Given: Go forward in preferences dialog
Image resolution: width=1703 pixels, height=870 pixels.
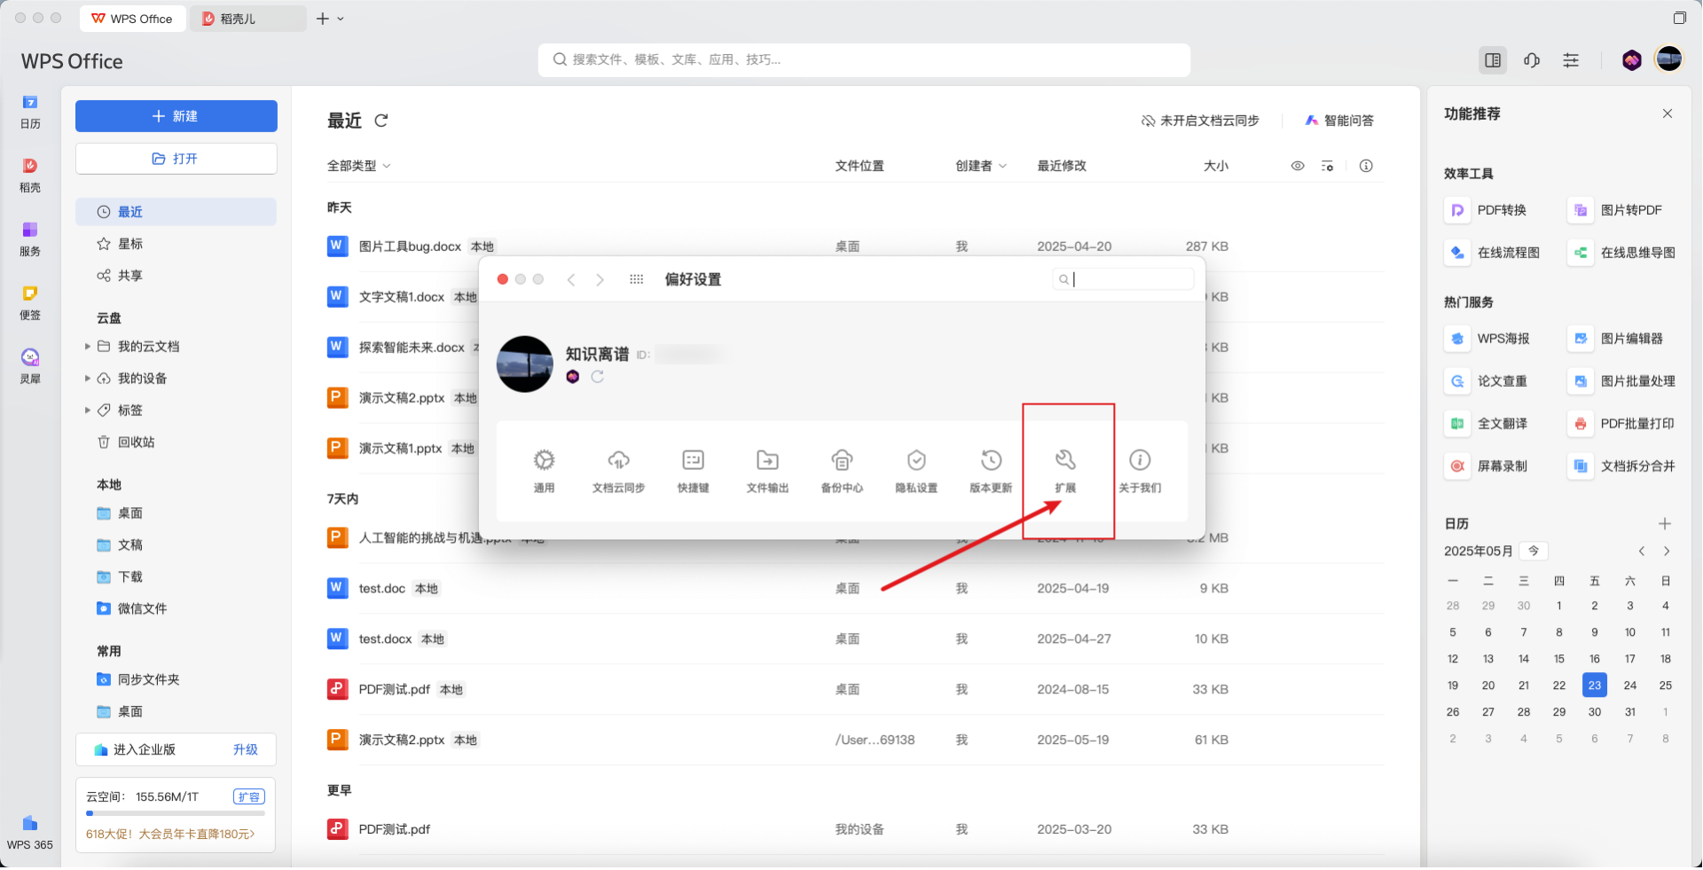Looking at the screenshot, I should (x=600, y=279).
